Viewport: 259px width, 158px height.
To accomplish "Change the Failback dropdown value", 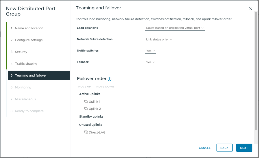I will point(150,62).
